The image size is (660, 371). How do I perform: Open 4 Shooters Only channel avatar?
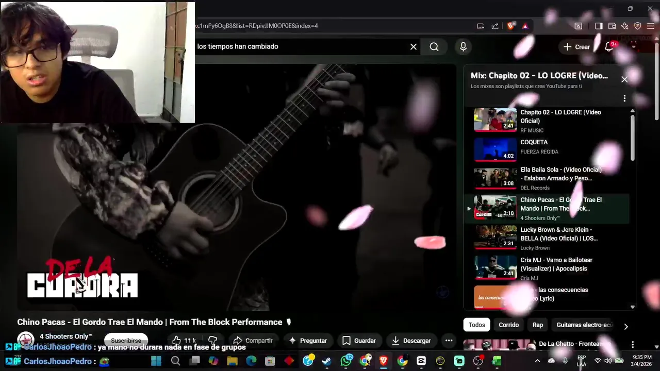[x=26, y=341]
